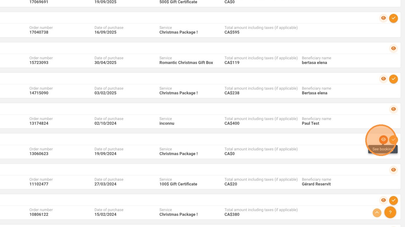This screenshot has width=405, height=227.
Task: Click eye icon for order 17040738
Action: pos(384,18)
